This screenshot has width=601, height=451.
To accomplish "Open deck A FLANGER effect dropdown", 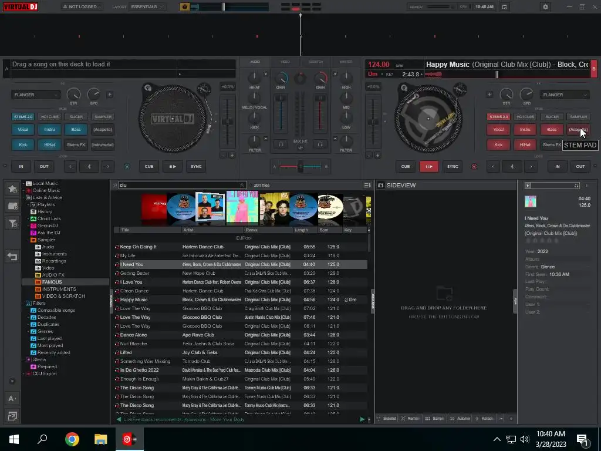I will [x=36, y=95].
